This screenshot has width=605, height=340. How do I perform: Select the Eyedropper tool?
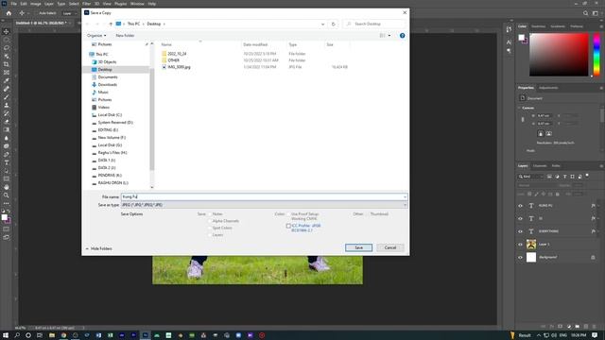pyautogui.click(x=7, y=80)
